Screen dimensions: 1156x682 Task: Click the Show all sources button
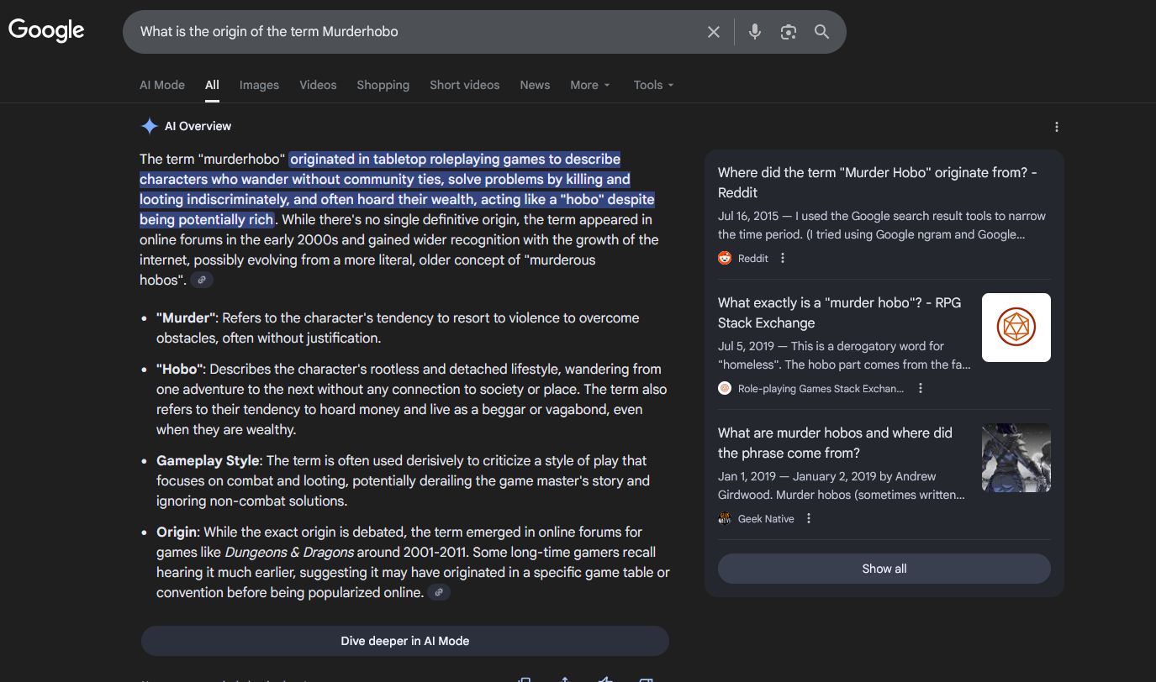point(884,569)
